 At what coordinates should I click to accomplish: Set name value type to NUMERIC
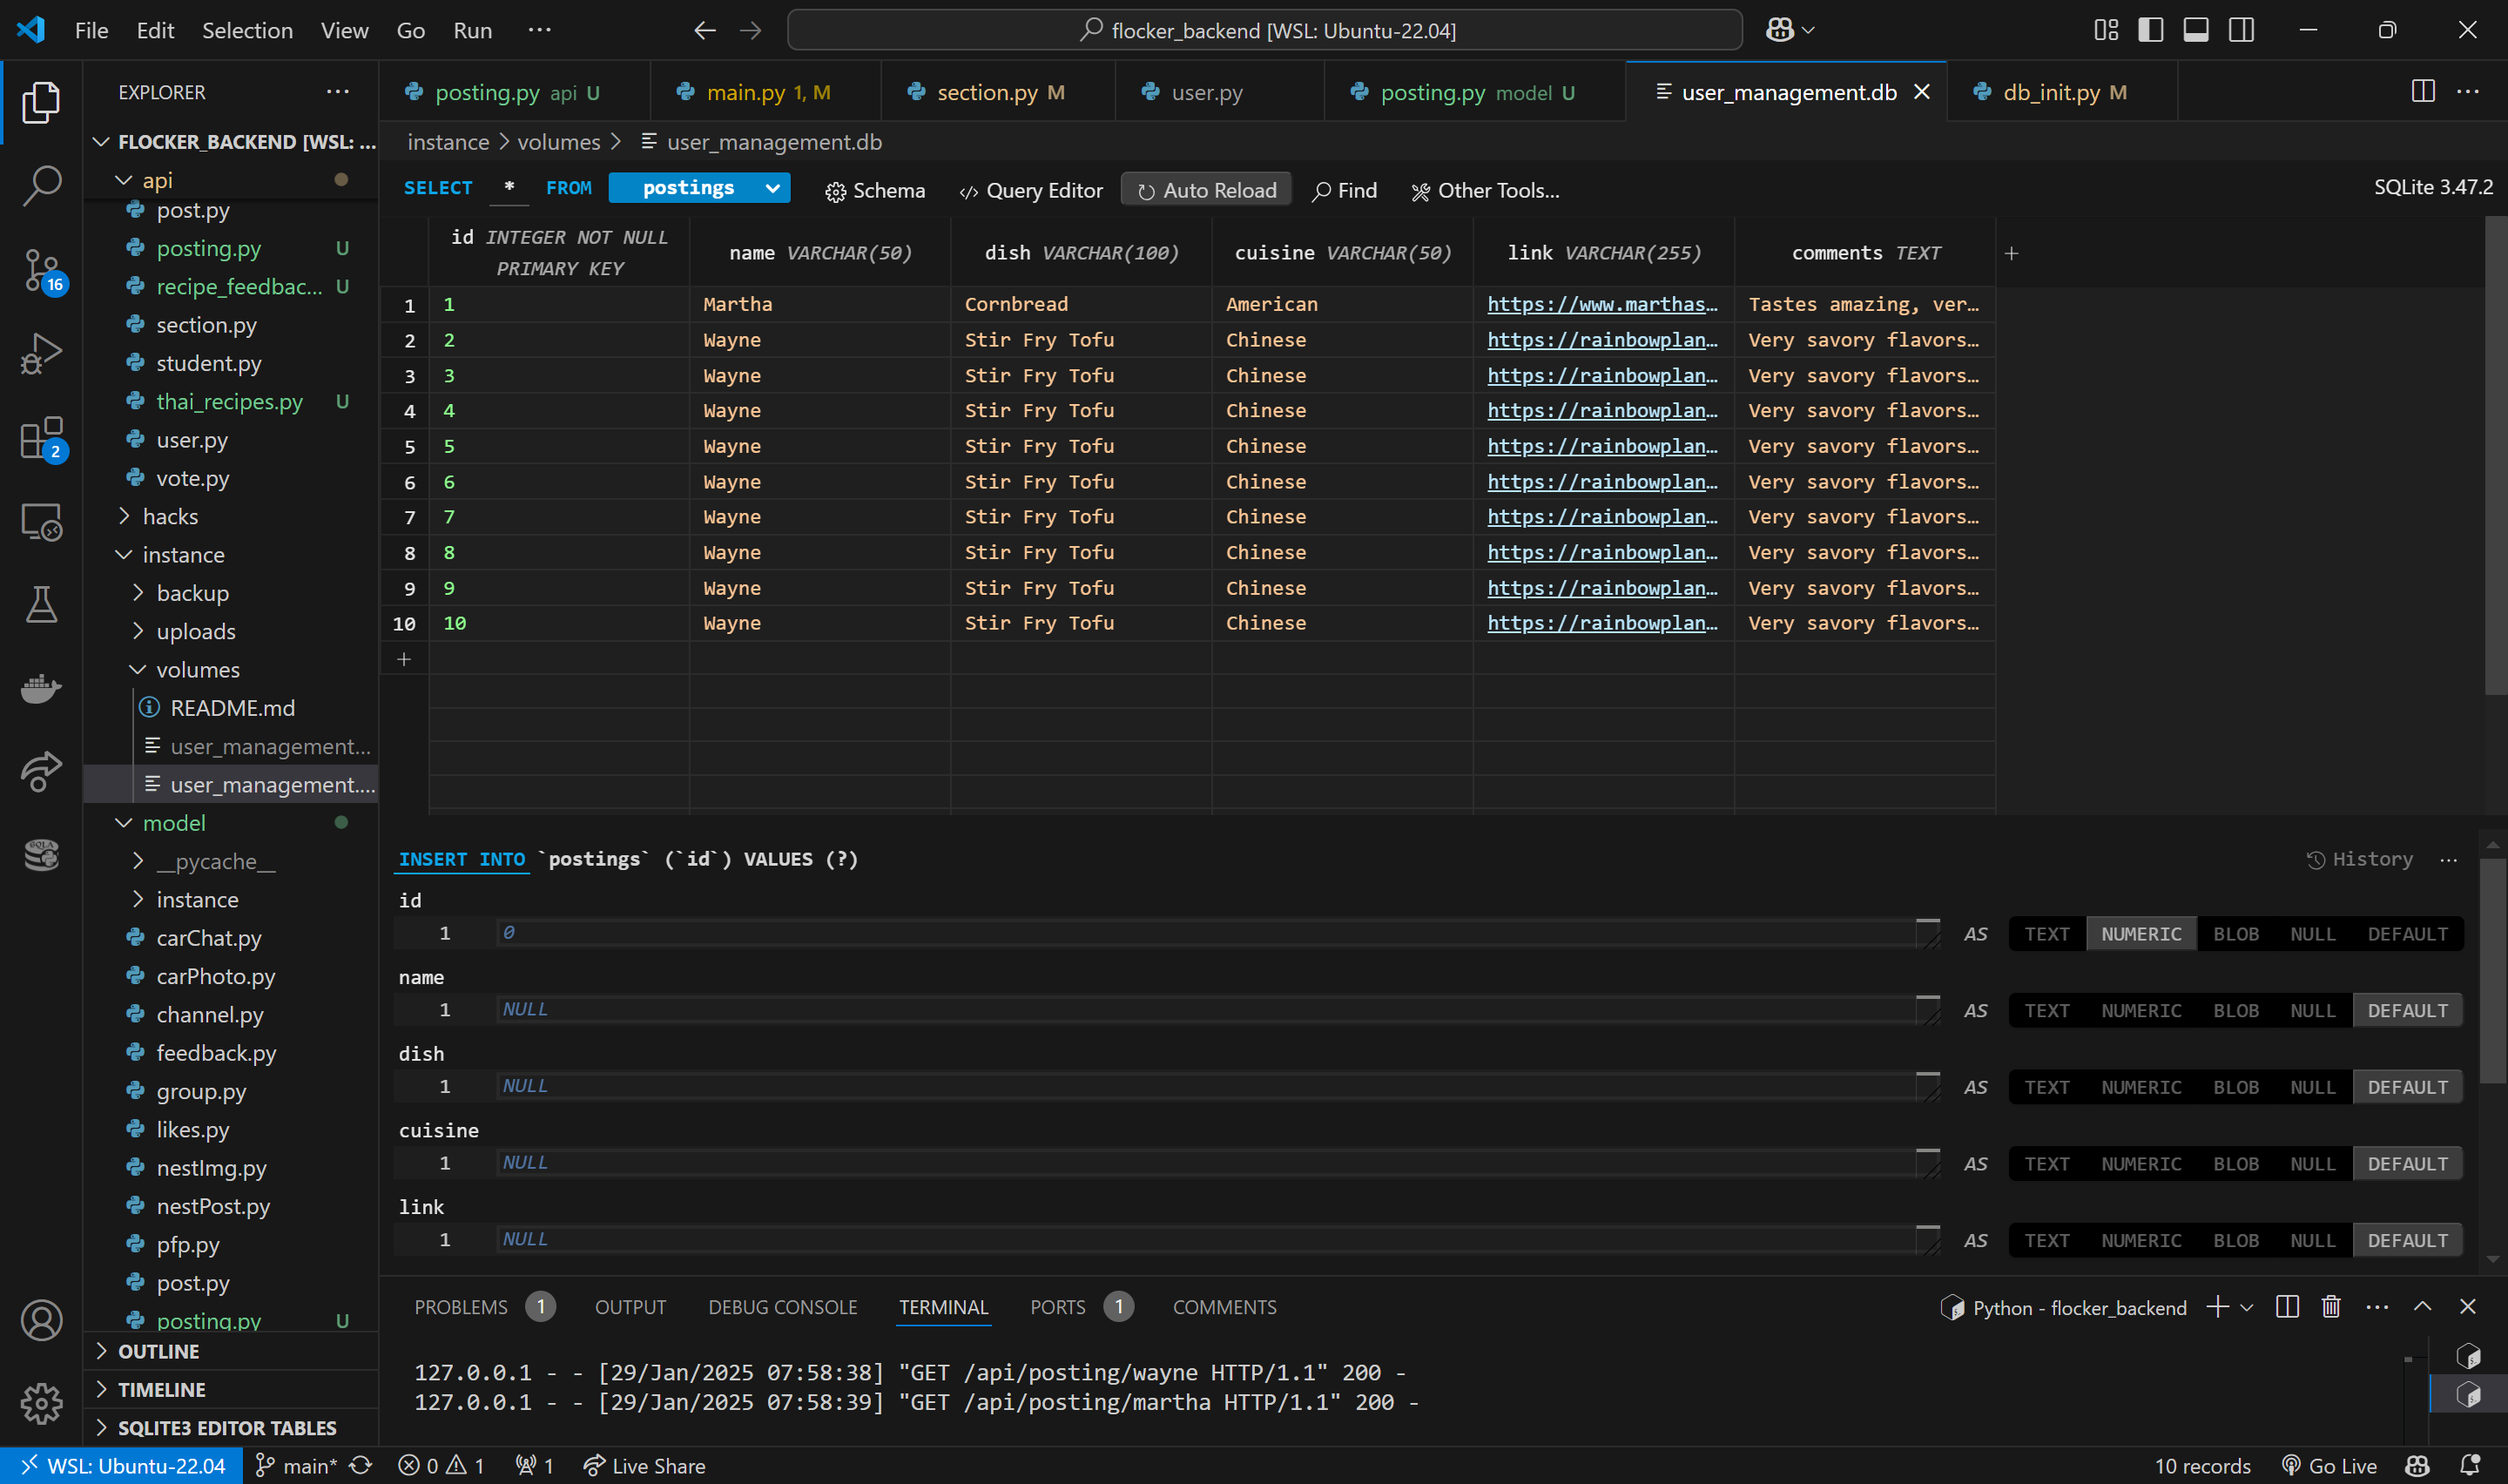[2141, 1011]
